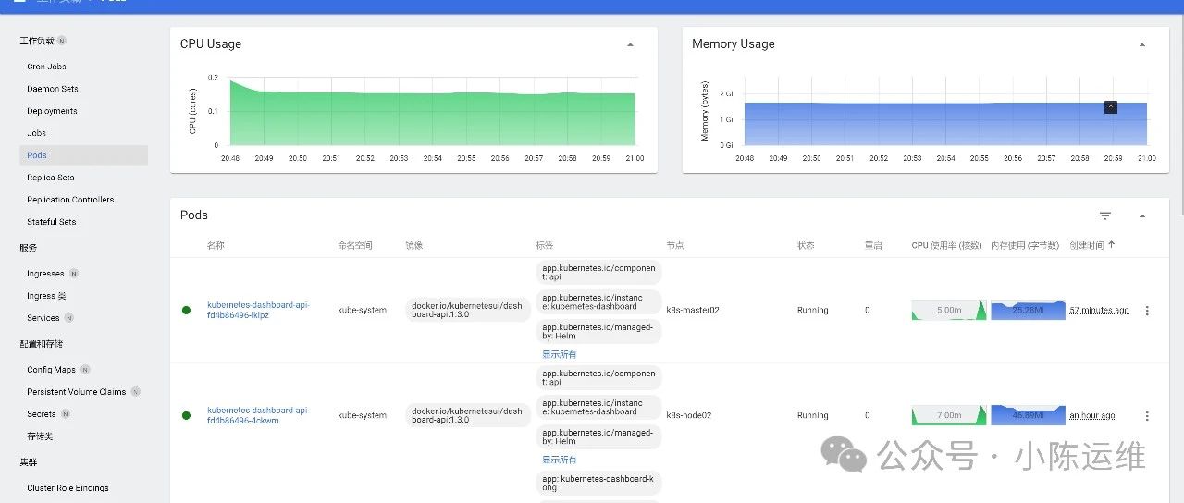Viewport: 1184px width, 503px height.
Task: Open the Pods list filter
Action: pyautogui.click(x=1105, y=215)
